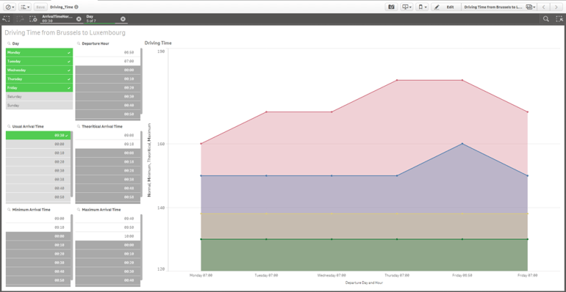Screen dimensions: 566x292
Task: Step back in selections
Action: pos(7,19)
